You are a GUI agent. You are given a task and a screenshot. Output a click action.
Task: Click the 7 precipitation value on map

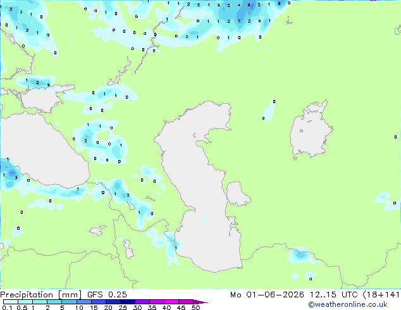pyautogui.click(x=239, y=22)
